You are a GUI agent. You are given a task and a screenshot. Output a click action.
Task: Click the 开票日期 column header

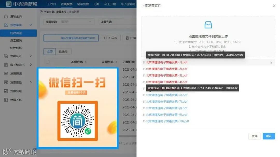coord(129,62)
